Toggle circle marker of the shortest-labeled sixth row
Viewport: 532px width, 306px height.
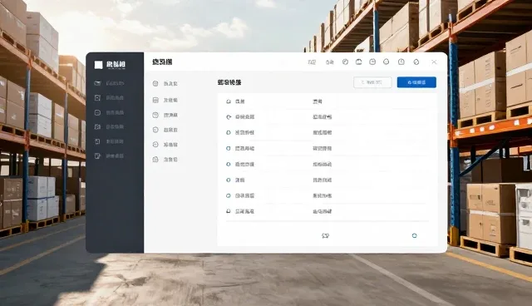click(229, 180)
